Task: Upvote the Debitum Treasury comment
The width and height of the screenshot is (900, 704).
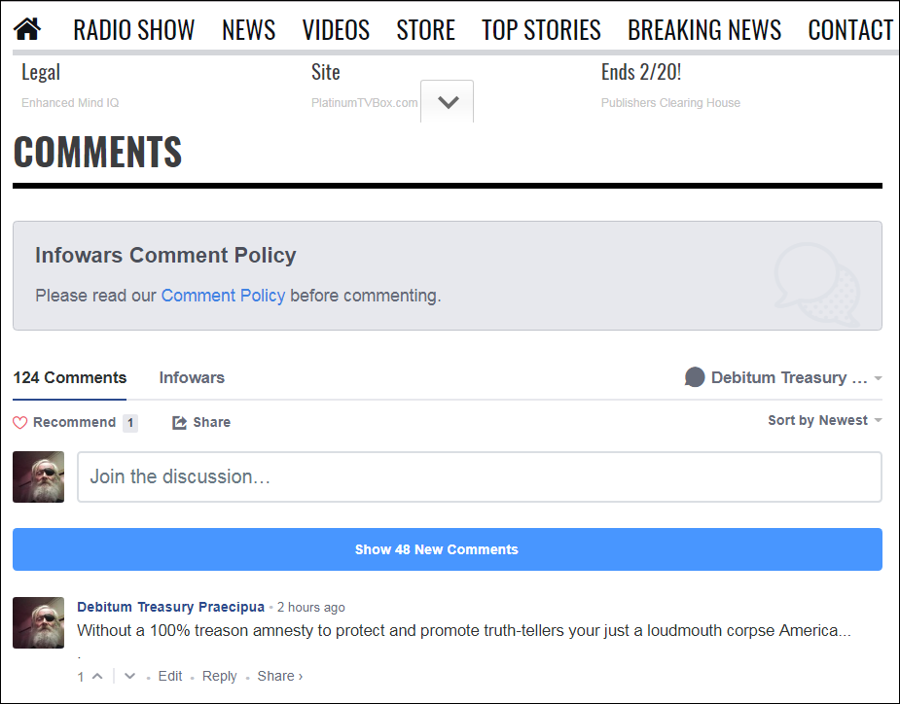Action: [x=96, y=677]
